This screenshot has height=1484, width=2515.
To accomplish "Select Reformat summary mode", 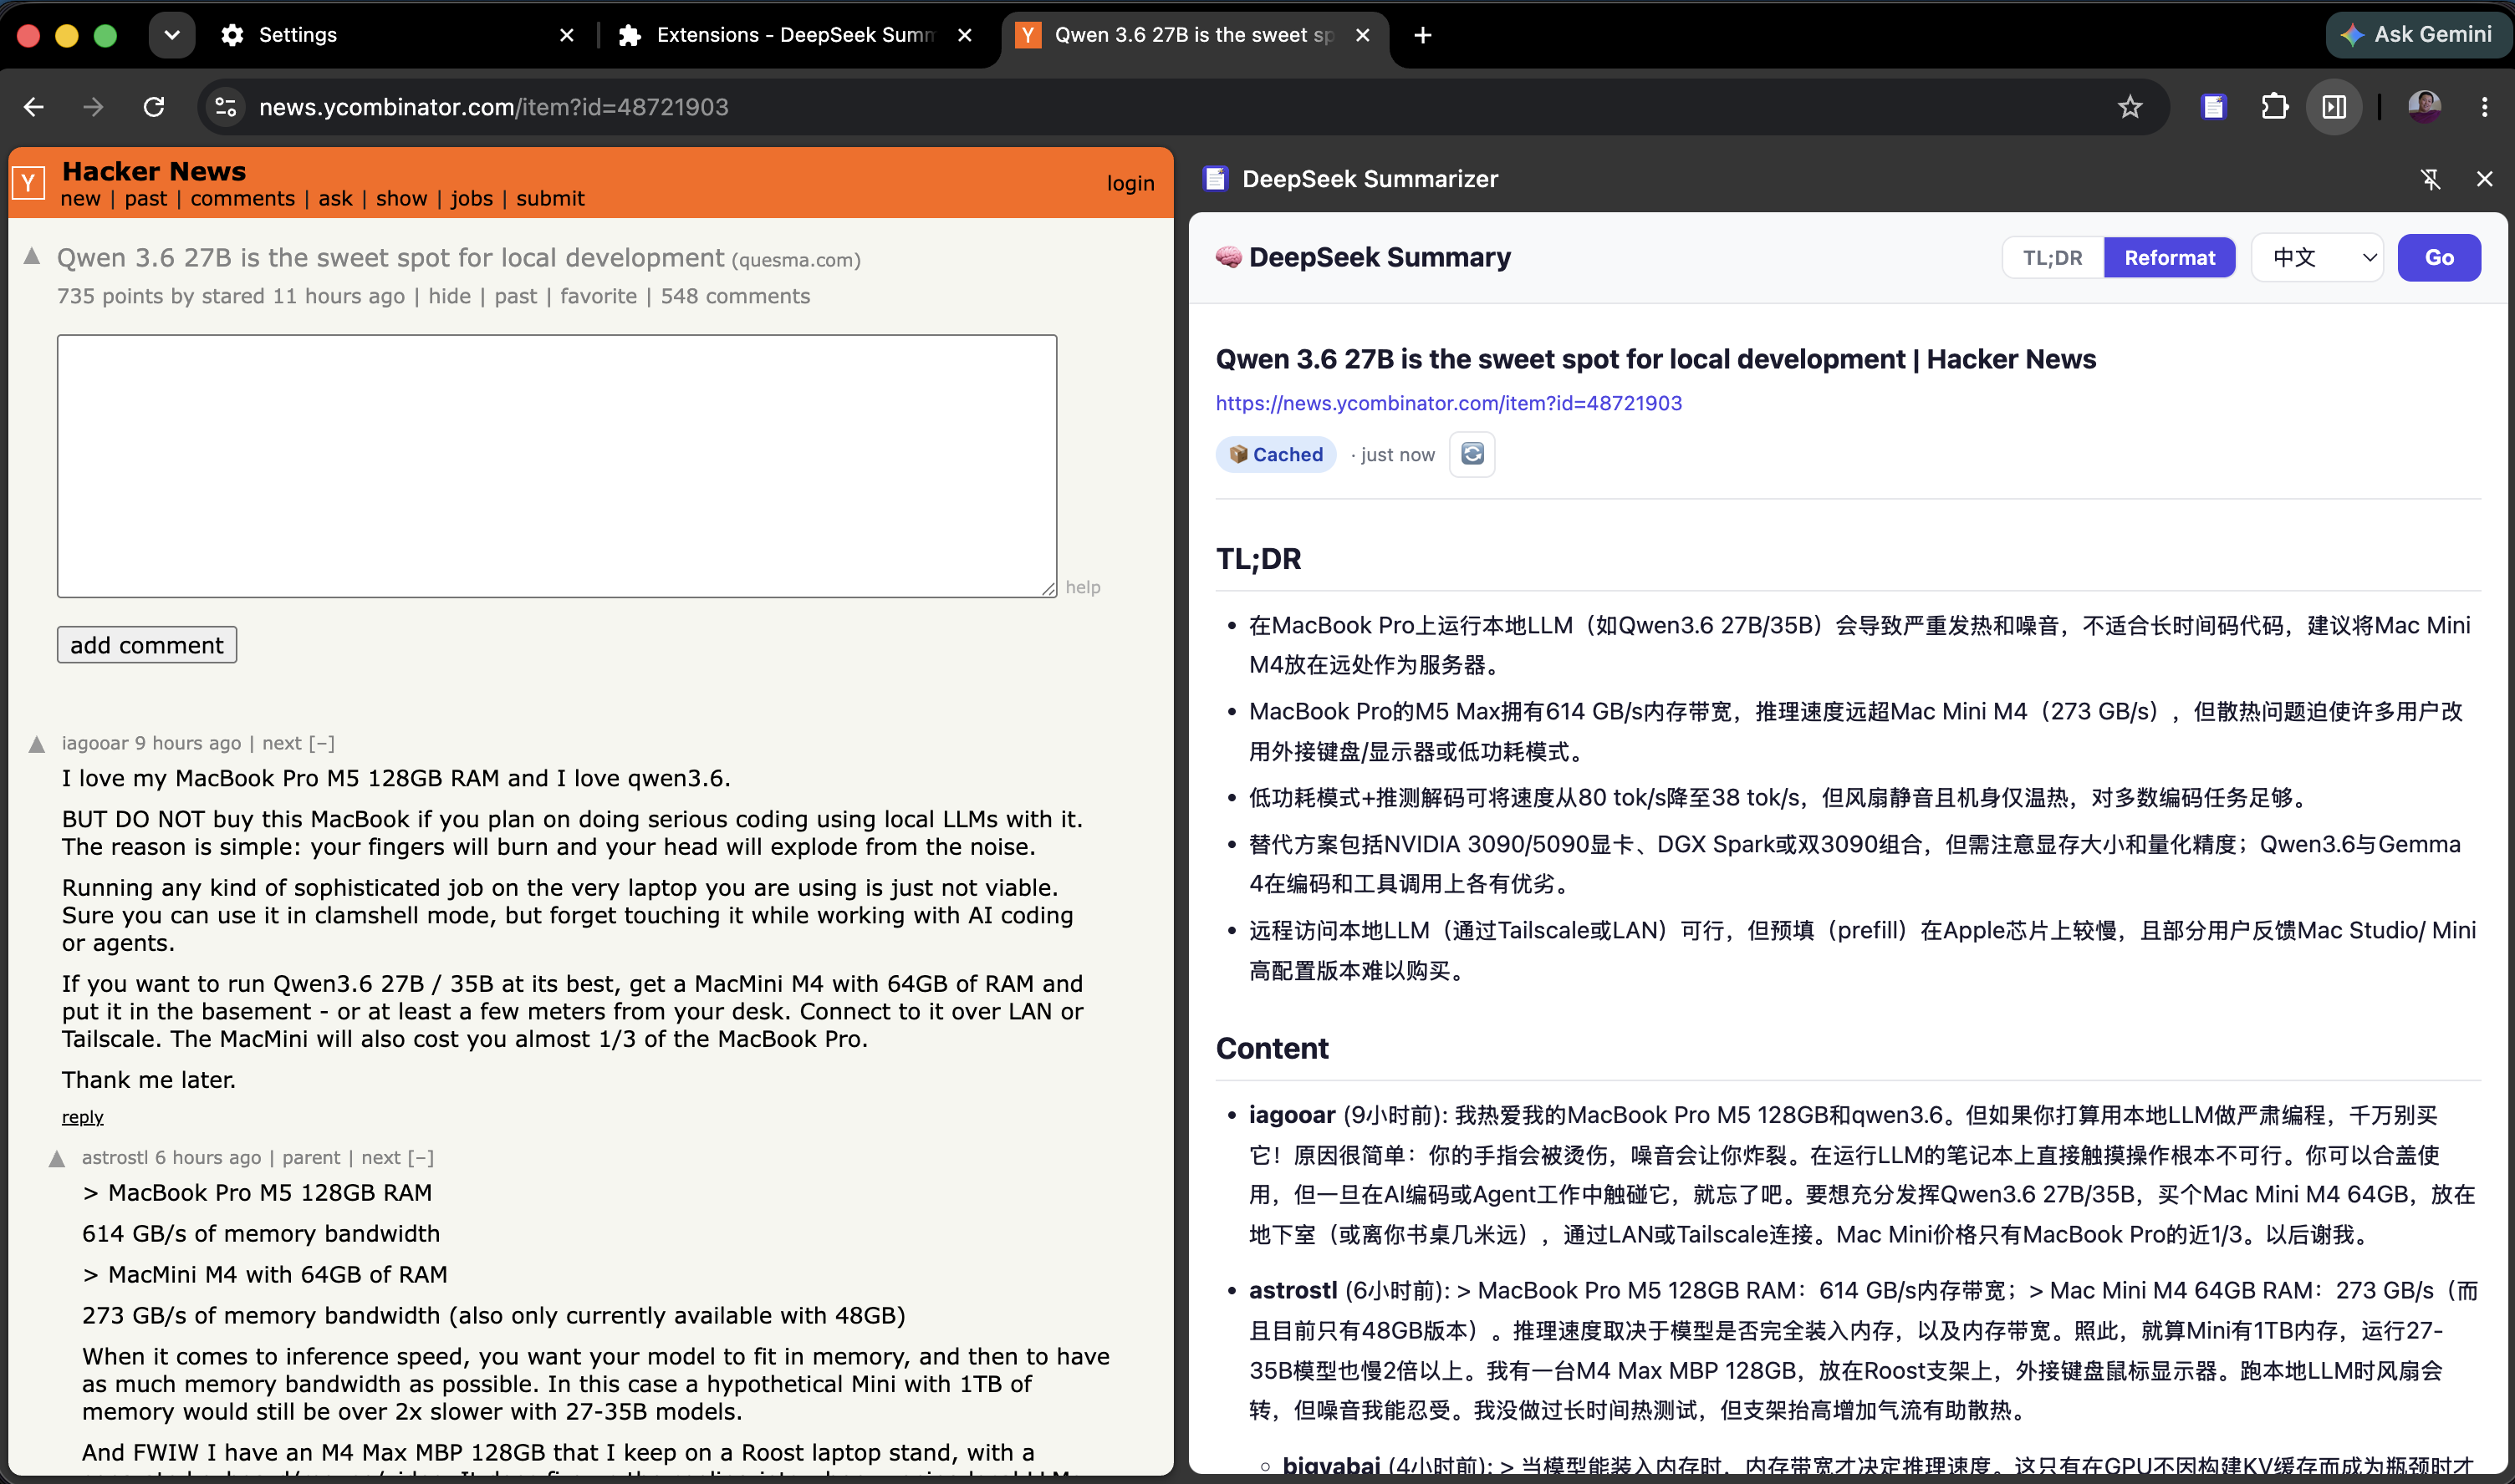I will pyautogui.click(x=2170, y=258).
